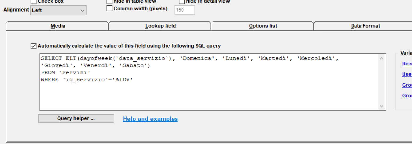Insert the Use... variable link
This screenshot has height=144, width=412.
click(x=407, y=75)
